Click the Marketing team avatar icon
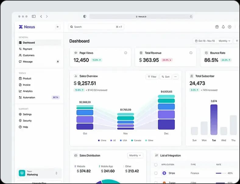This screenshot has height=184, width=240. tap(22, 173)
